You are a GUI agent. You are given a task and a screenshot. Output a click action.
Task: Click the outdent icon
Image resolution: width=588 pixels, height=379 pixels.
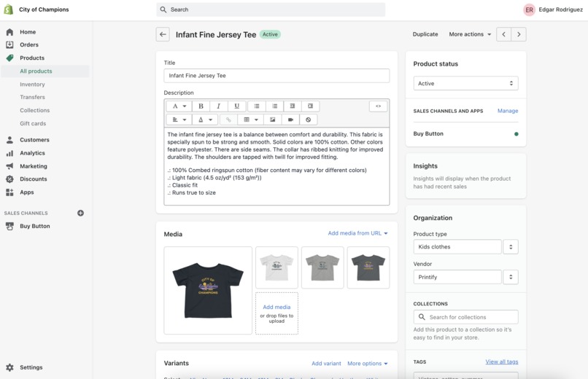pyautogui.click(x=293, y=106)
